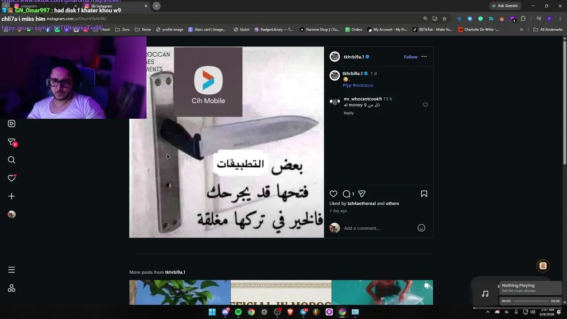Share the post with the send icon
The height and width of the screenshot is (319, 567).
coord(362,194)
